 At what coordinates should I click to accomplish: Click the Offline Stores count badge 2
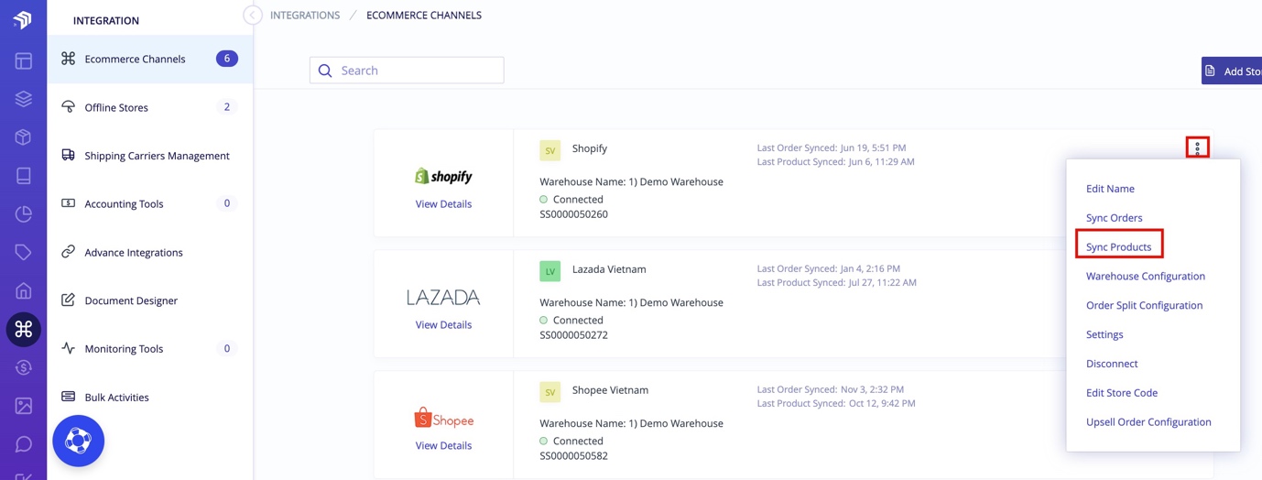(227, 107)
